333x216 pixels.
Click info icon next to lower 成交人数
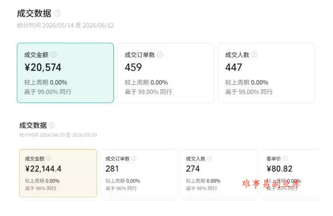(210, 159)
